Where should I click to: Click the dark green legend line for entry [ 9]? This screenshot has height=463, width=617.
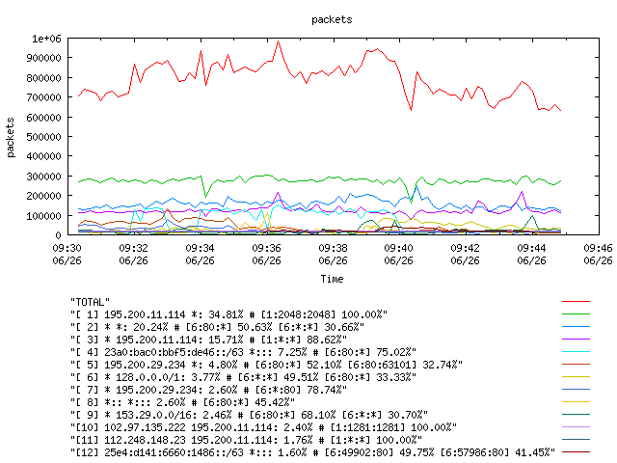click(x=577, y=415)
